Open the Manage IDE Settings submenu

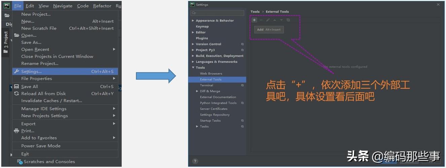(65, 109)
